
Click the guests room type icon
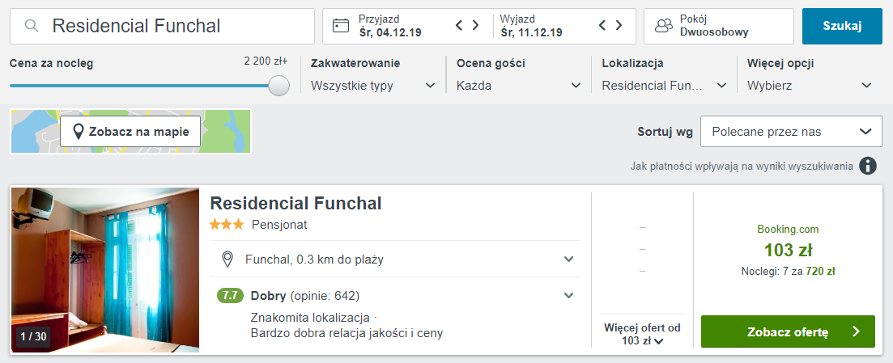664,26
